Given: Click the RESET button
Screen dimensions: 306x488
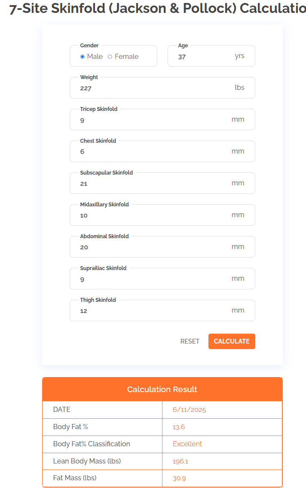Looking at the screenshot, I should (x=190, y=341).
